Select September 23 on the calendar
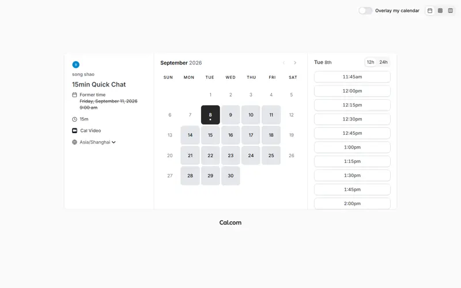 231,156
